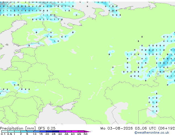Image resolution: width=175 pixels, height=135 pixels.
Task: Open the weatheronline.co.uk copyright link
Action: (152, 133)
